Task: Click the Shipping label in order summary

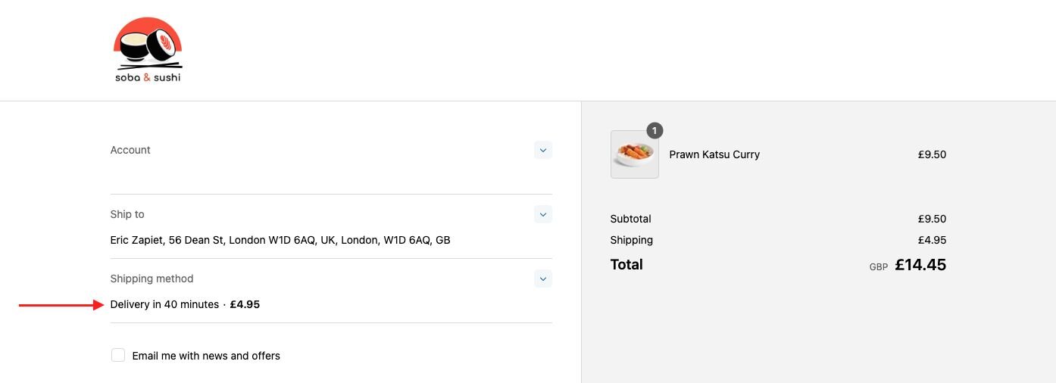Action: [x=631, y=240]
